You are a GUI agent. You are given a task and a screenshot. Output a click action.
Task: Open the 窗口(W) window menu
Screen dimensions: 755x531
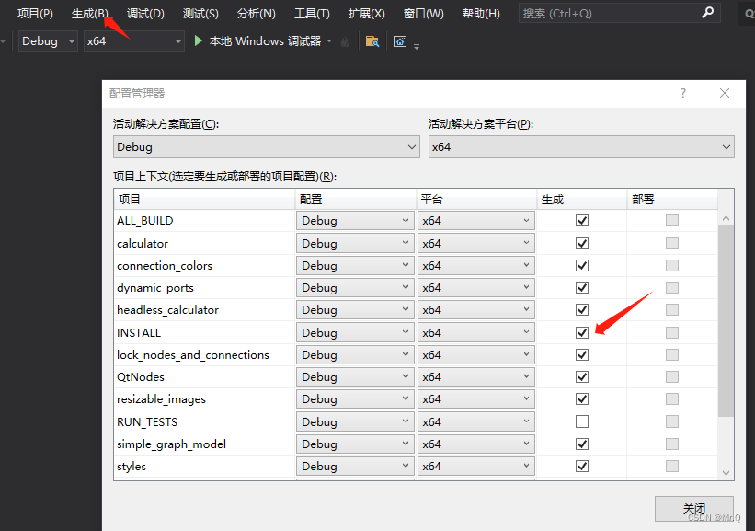coord(424,14)
